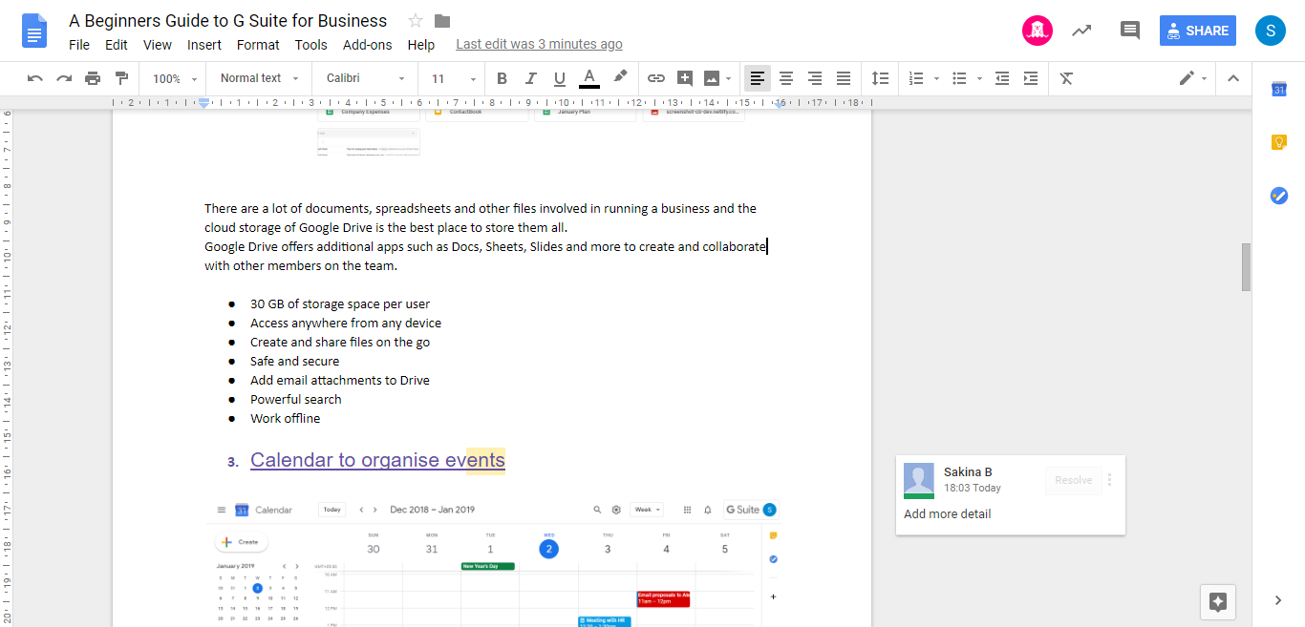Open the Calibri font dropdown

pos(366,78)
